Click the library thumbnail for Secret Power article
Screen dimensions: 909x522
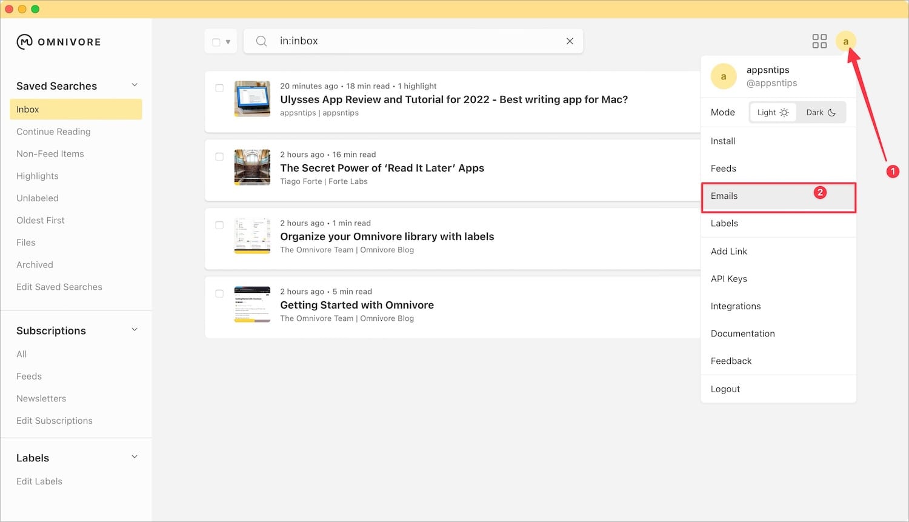click(x=252, y=167)
